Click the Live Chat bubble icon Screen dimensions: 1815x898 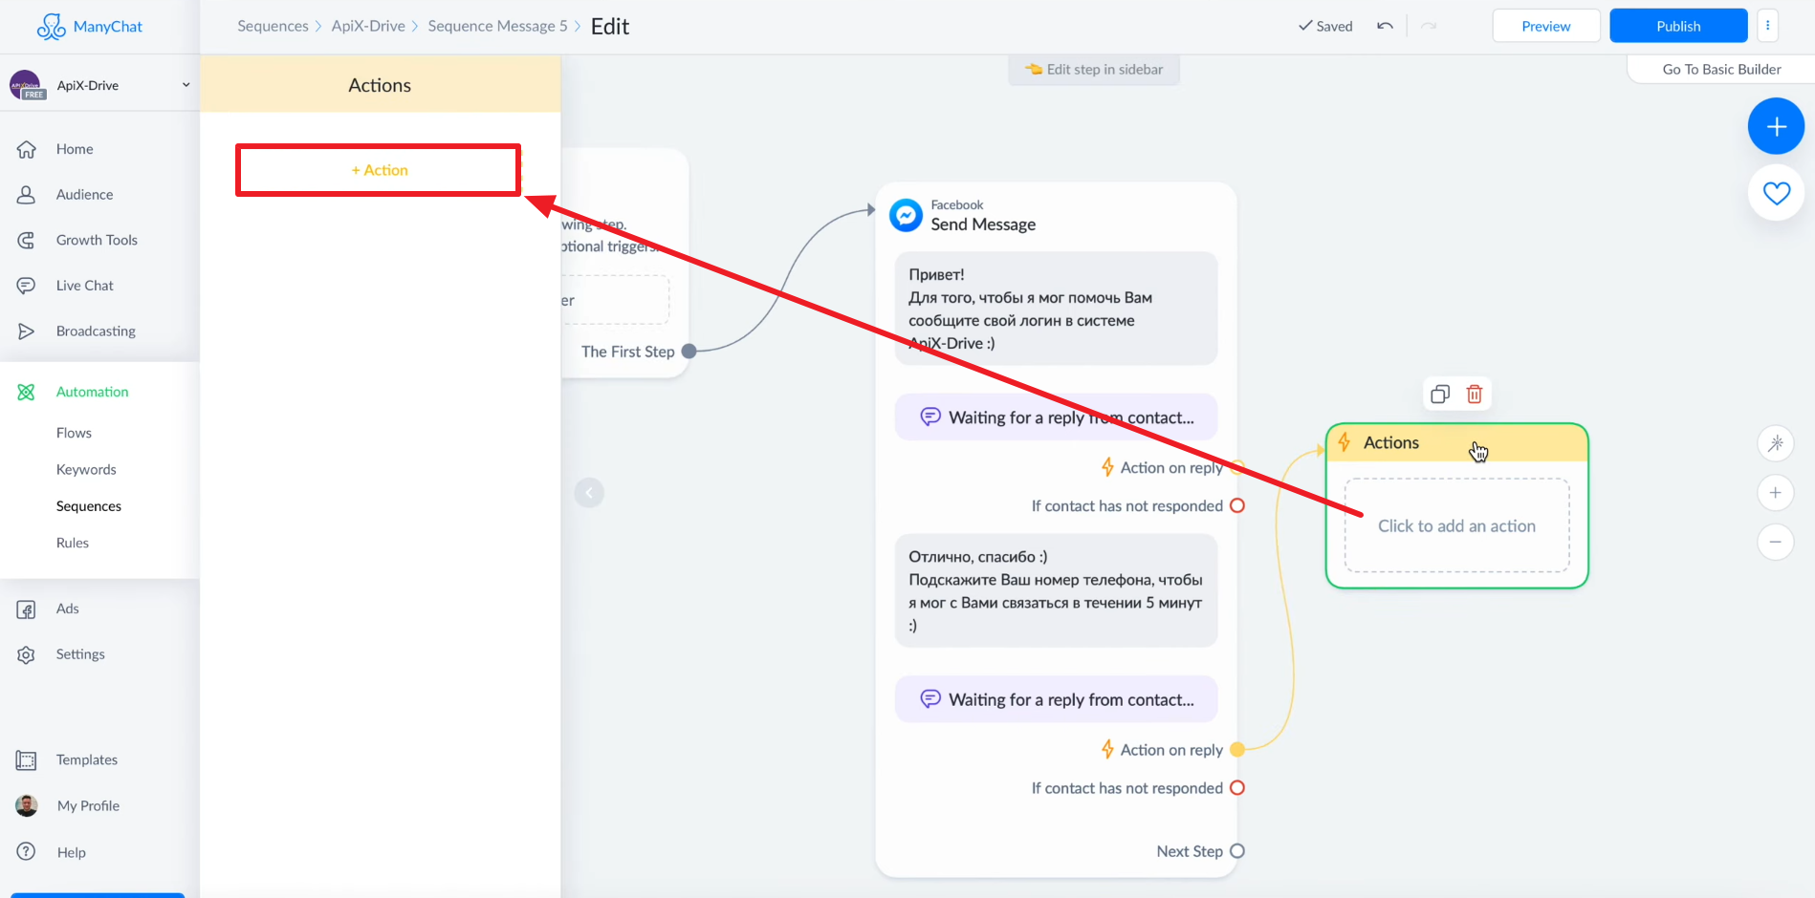(x=26, y=286)
